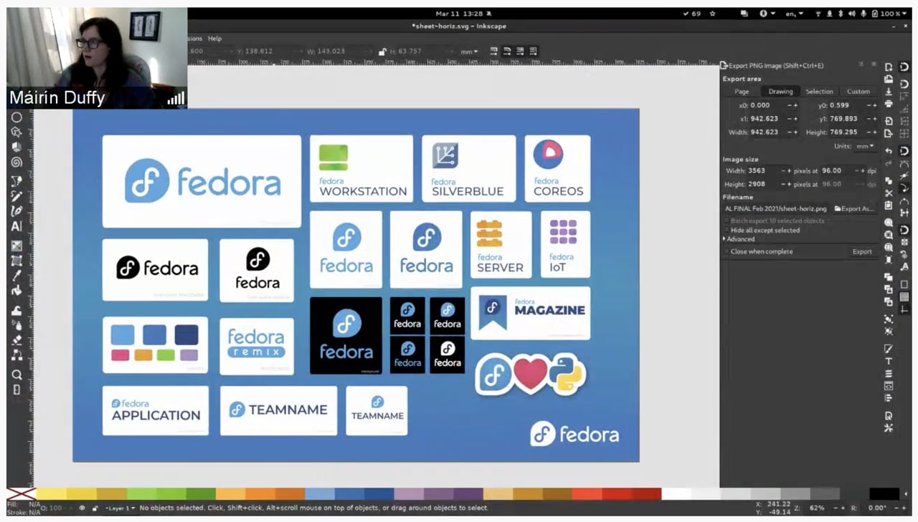Image resolution: width=918 pixels, height=522 pixels.
Task: Toggle the move patterns with objects button
Action: [x=532, y=52]
